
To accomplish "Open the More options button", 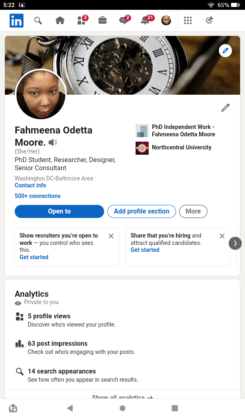I will (193, 211).
